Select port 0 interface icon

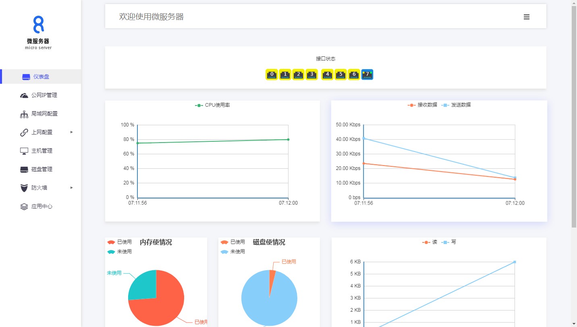click(x=272, y=75)
